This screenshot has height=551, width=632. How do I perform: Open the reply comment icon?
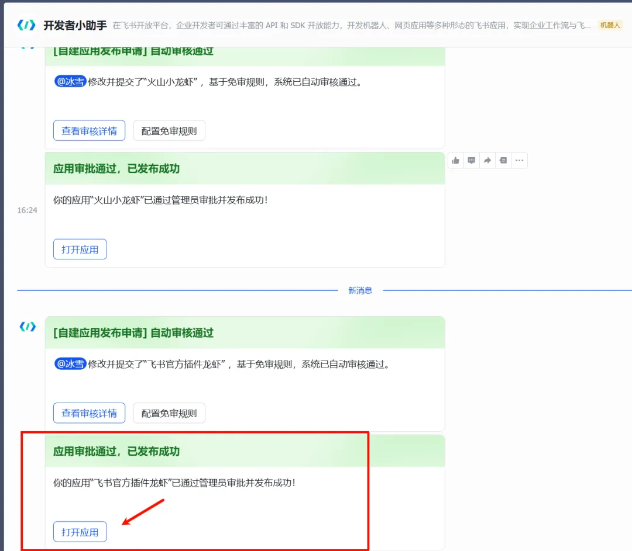coord(471,161)
